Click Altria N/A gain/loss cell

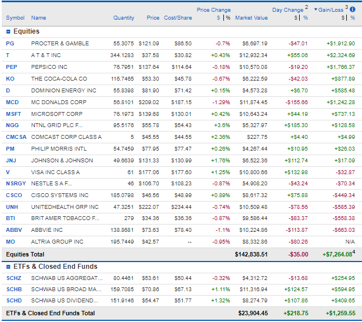tap(350, 242)
